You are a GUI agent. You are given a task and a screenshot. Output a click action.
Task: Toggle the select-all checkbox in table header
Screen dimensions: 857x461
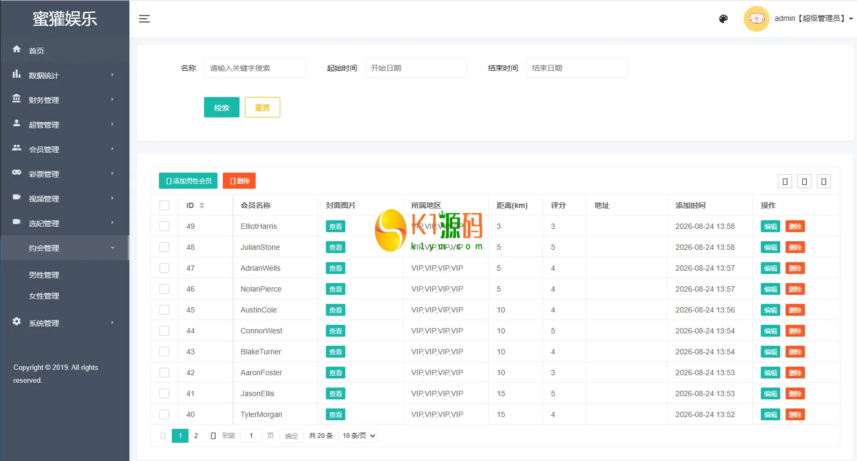pos(164,205)
